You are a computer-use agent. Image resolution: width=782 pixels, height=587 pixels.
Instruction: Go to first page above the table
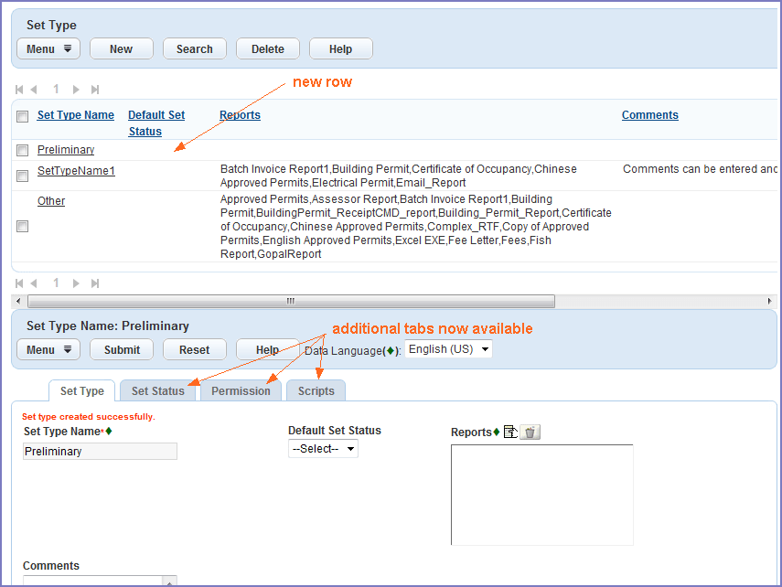pos(20,90)
